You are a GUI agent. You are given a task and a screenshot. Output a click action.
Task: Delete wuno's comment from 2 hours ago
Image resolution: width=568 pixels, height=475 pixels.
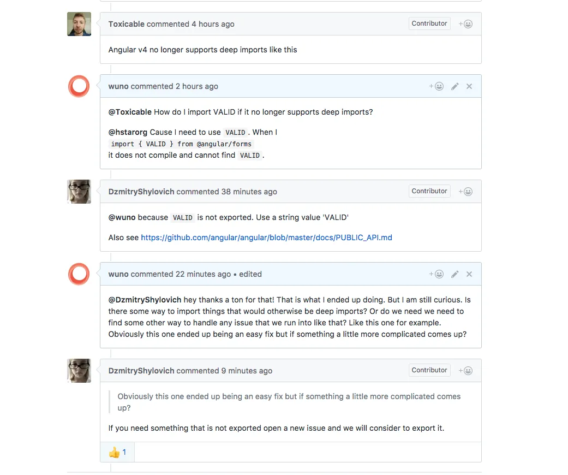pos(469,86)
